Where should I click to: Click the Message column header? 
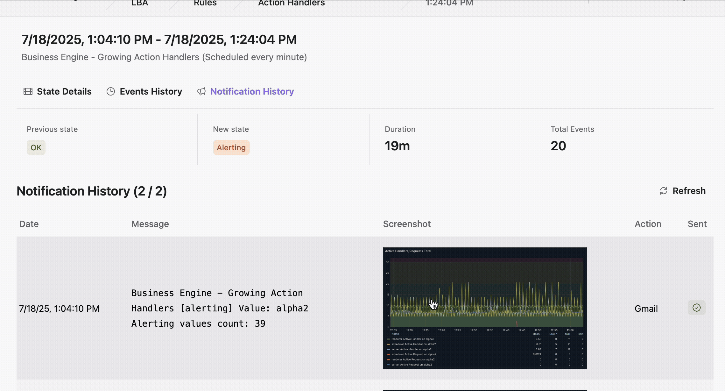(150, 224)
